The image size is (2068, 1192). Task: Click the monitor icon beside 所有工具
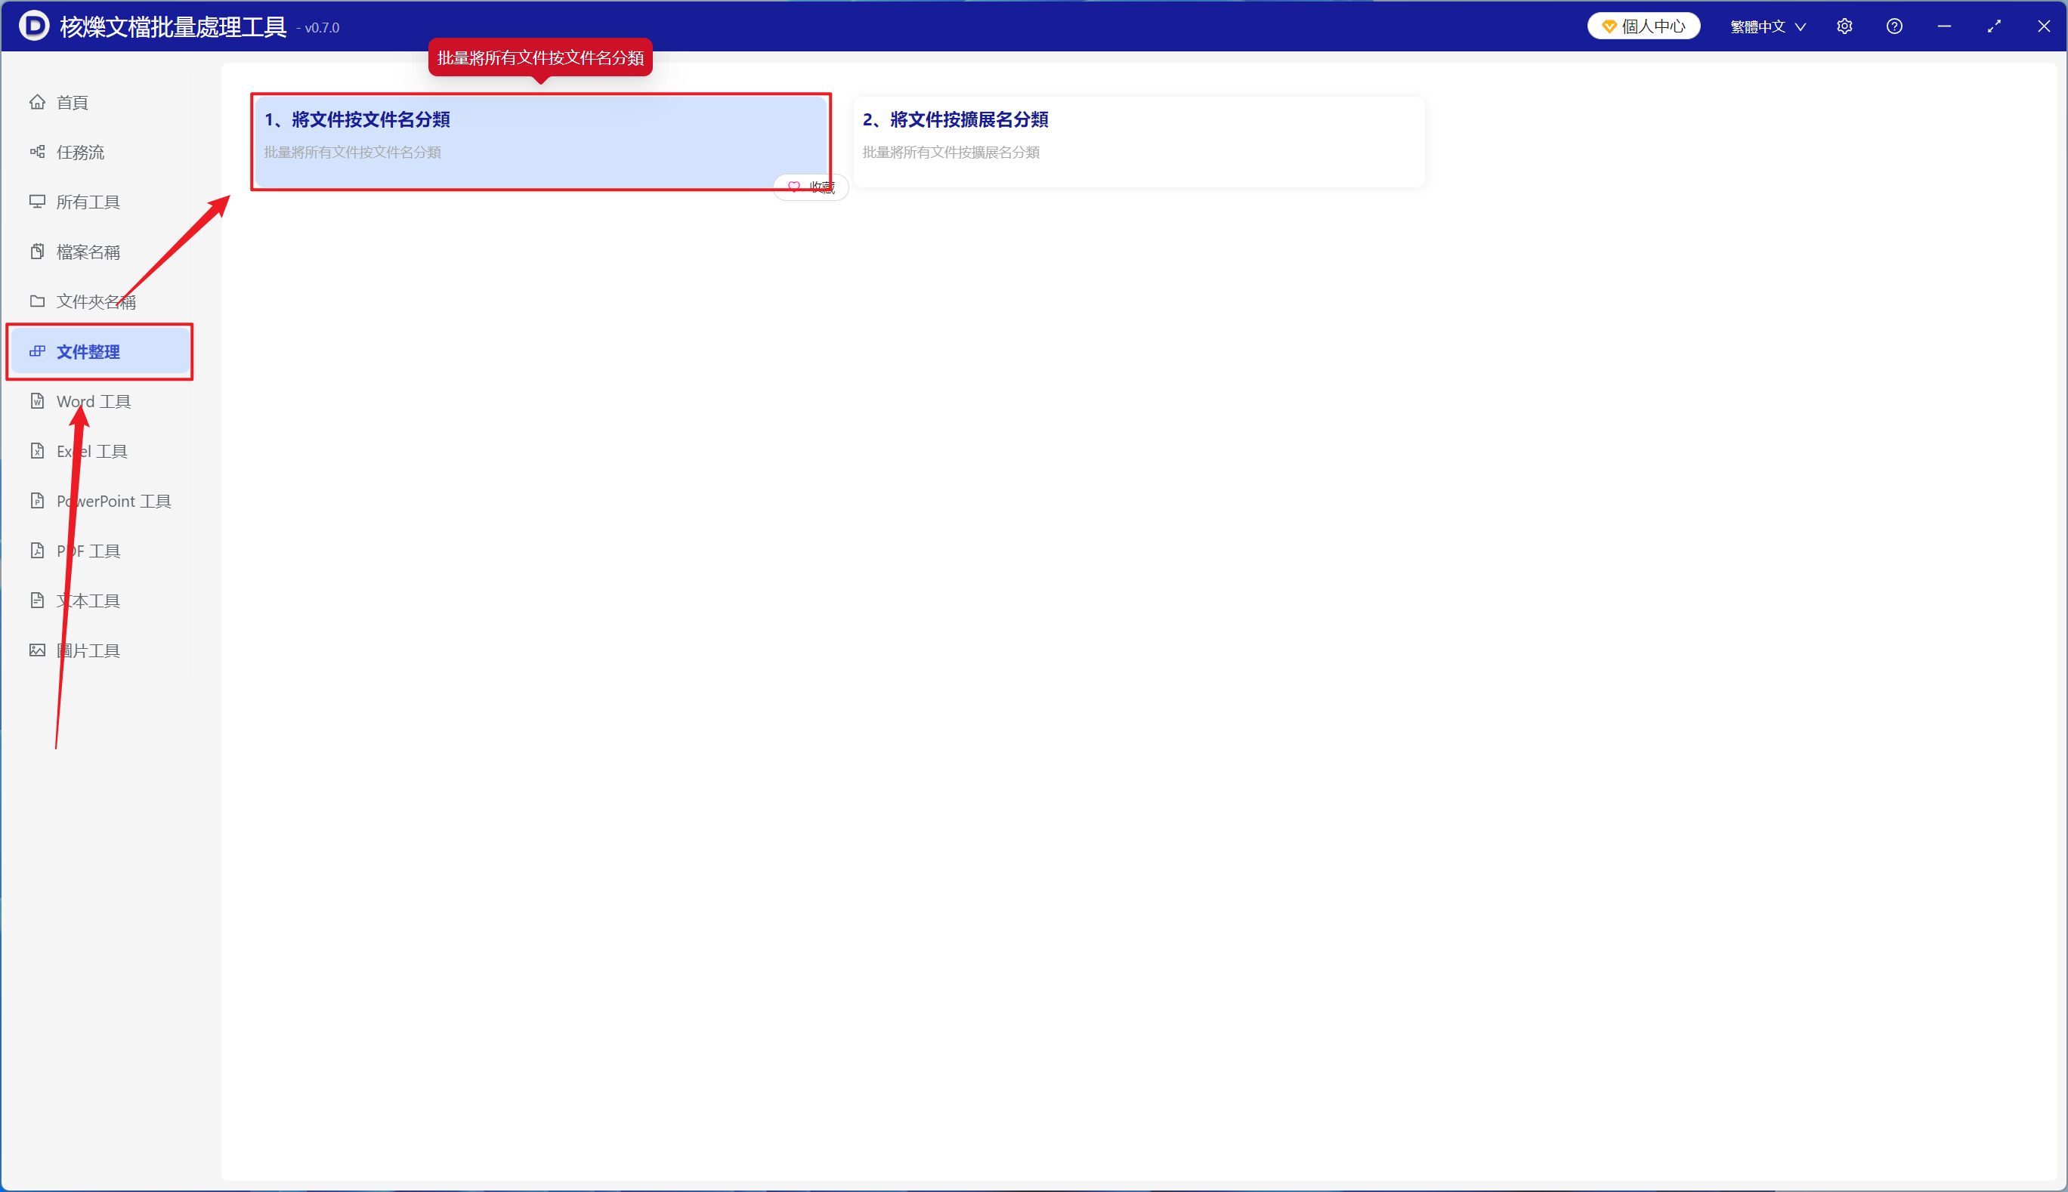click(x=37, y=202)
